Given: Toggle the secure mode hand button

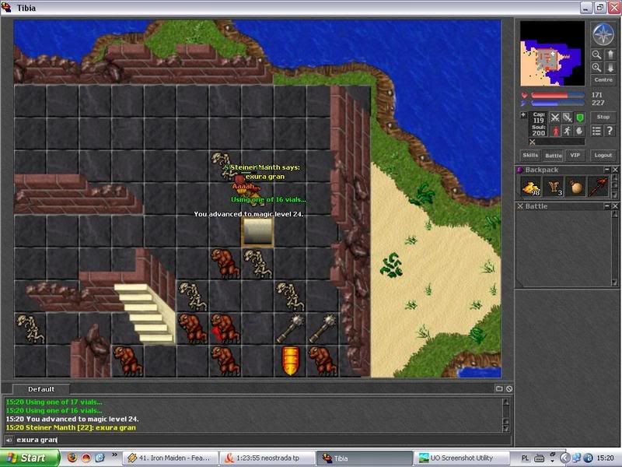Looking at the screenshot, I should [x=580, y=131].
